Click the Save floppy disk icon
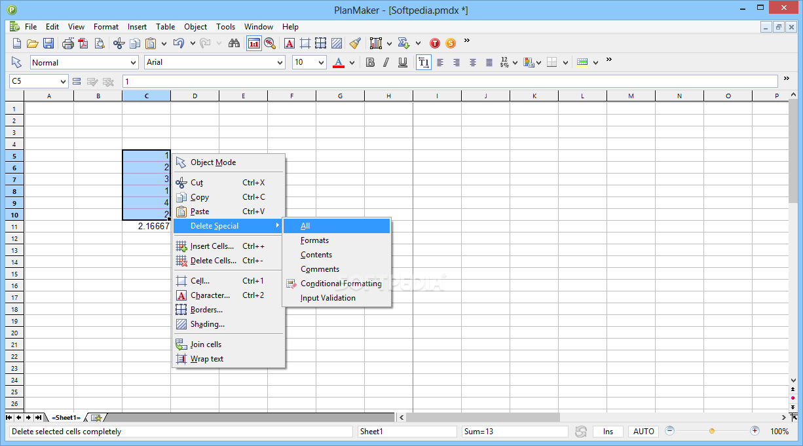The width and height of the screenshot is (803, 446). (x=48, y=43)
